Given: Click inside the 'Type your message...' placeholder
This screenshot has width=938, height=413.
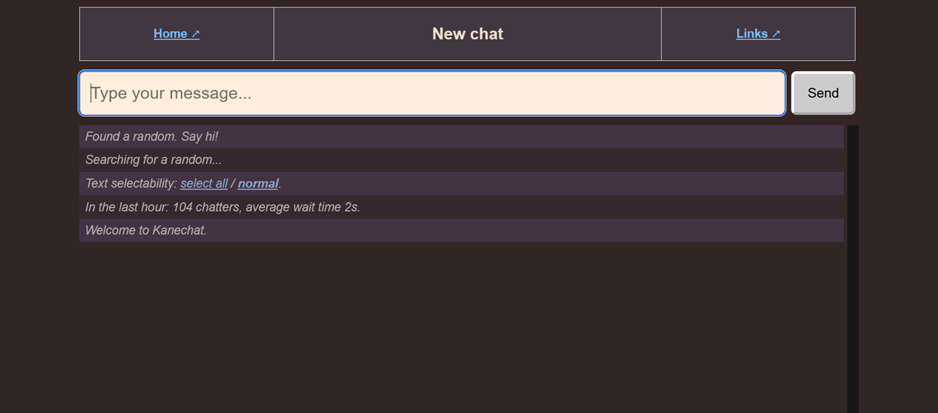Looking at the screenshot, I should click(169, 92).
